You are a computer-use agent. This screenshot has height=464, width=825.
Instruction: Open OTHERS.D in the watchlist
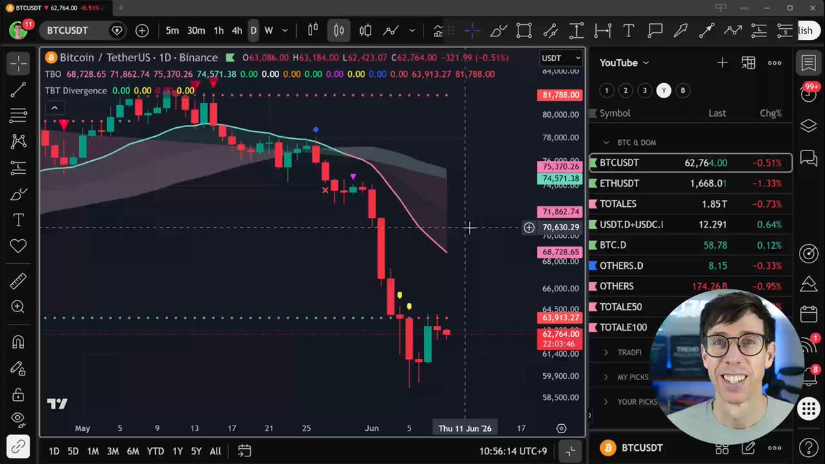[690, 266]
